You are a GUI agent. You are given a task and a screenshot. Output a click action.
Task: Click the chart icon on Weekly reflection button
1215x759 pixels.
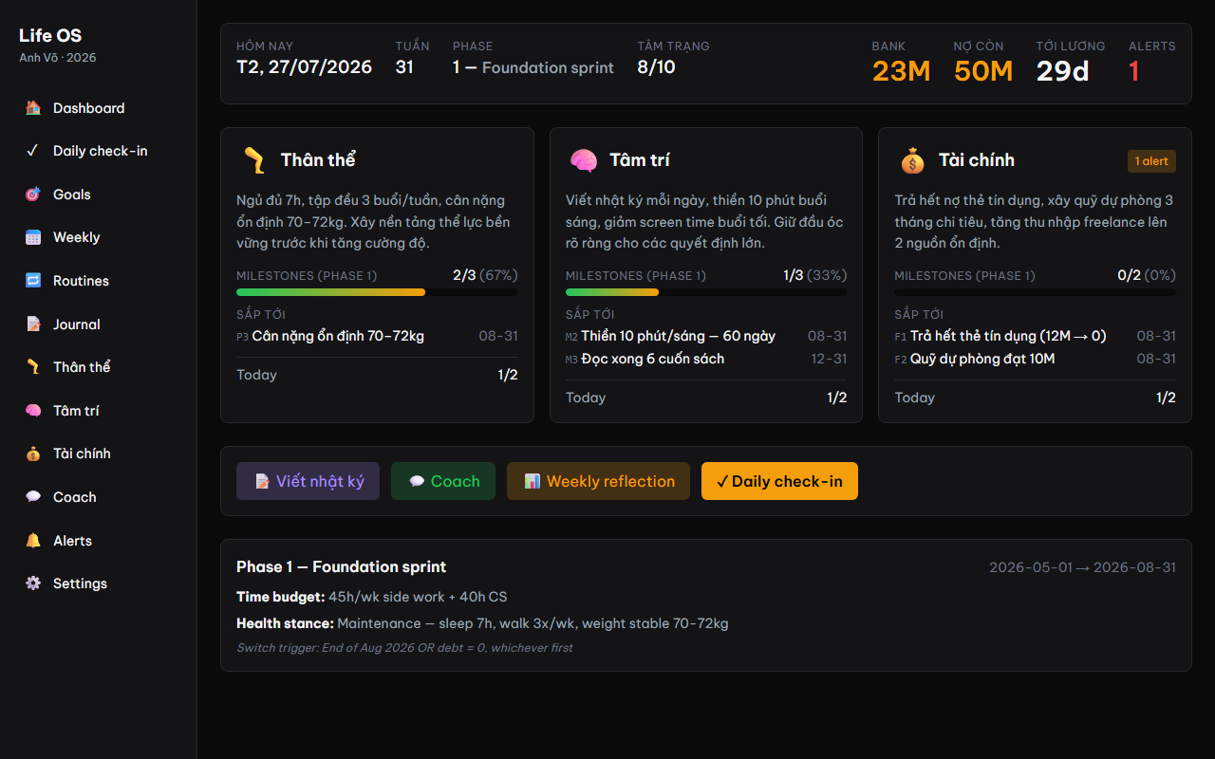(532, 481)
